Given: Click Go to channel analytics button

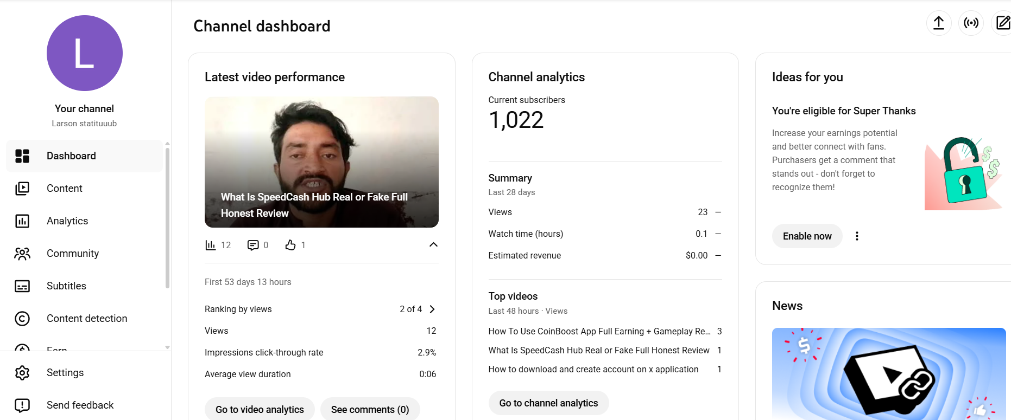Looking at the screenshot, I should tap(548, 403).
